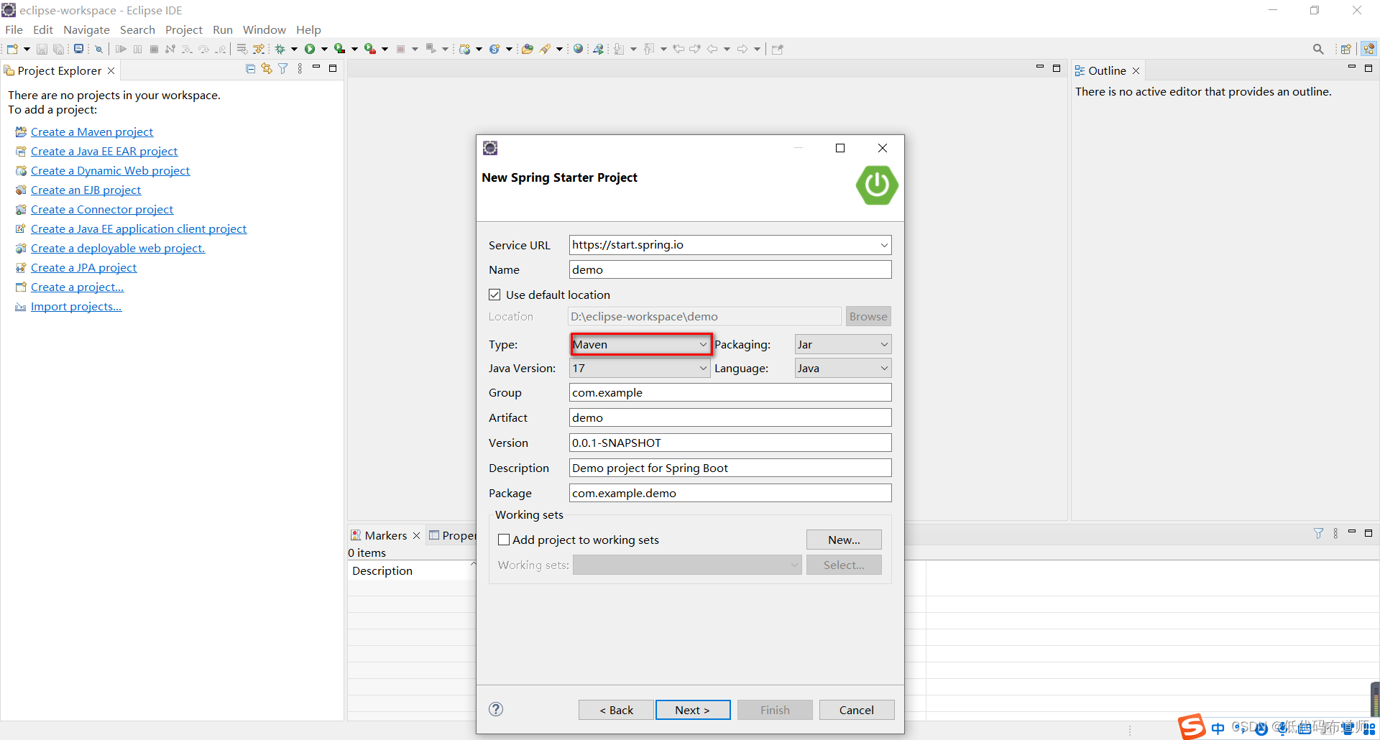
Task: Click the dialog help question icon
Action: tap(496, 709)
